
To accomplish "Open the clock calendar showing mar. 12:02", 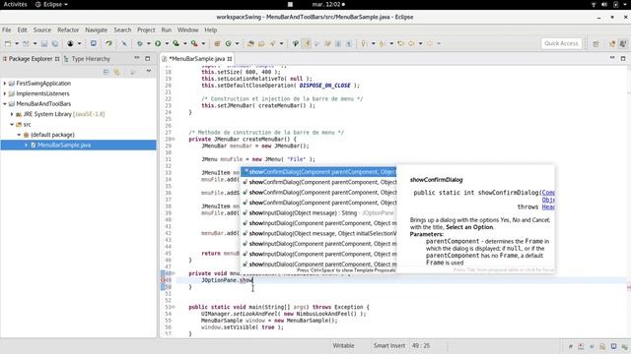I will pos(328,4).
